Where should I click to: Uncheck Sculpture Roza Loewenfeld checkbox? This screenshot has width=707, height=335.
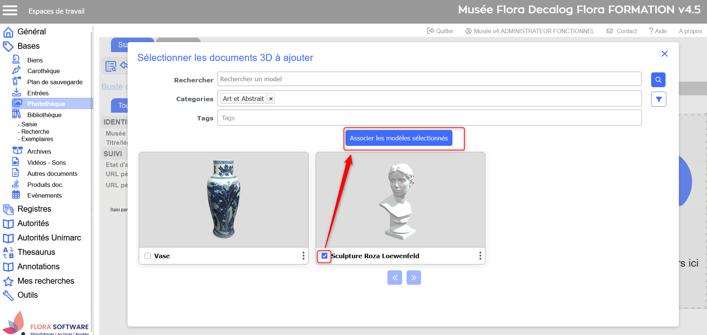click(x=324, y=256)
